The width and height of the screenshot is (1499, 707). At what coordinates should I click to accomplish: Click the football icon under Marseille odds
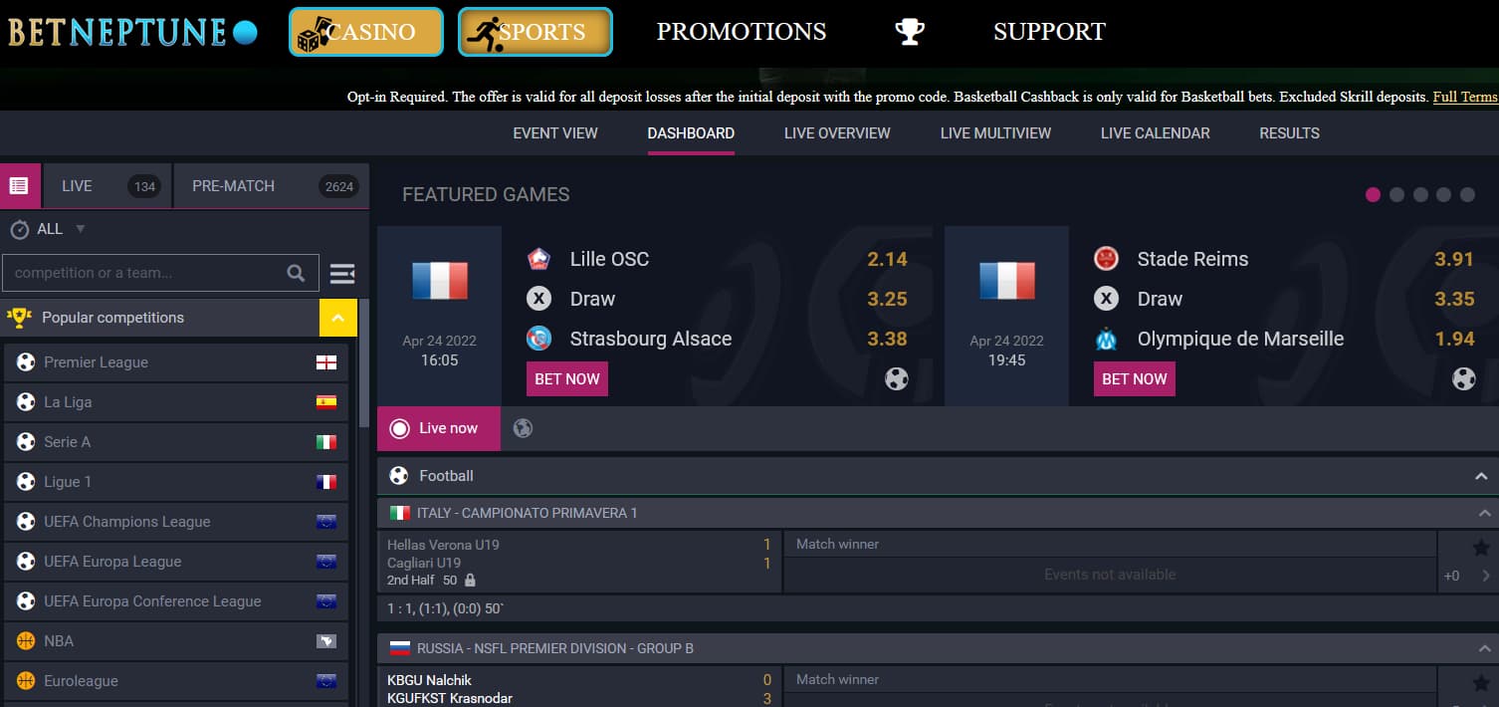click(1464, 378)
